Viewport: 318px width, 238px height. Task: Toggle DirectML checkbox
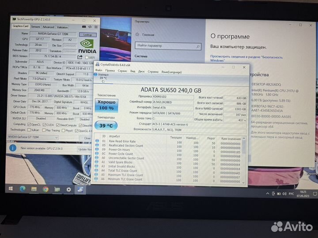80,125
